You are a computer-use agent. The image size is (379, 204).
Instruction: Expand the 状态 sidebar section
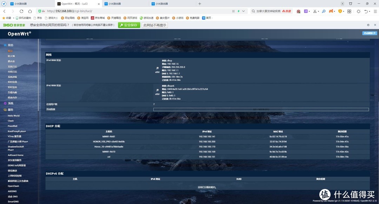point(11,45)
